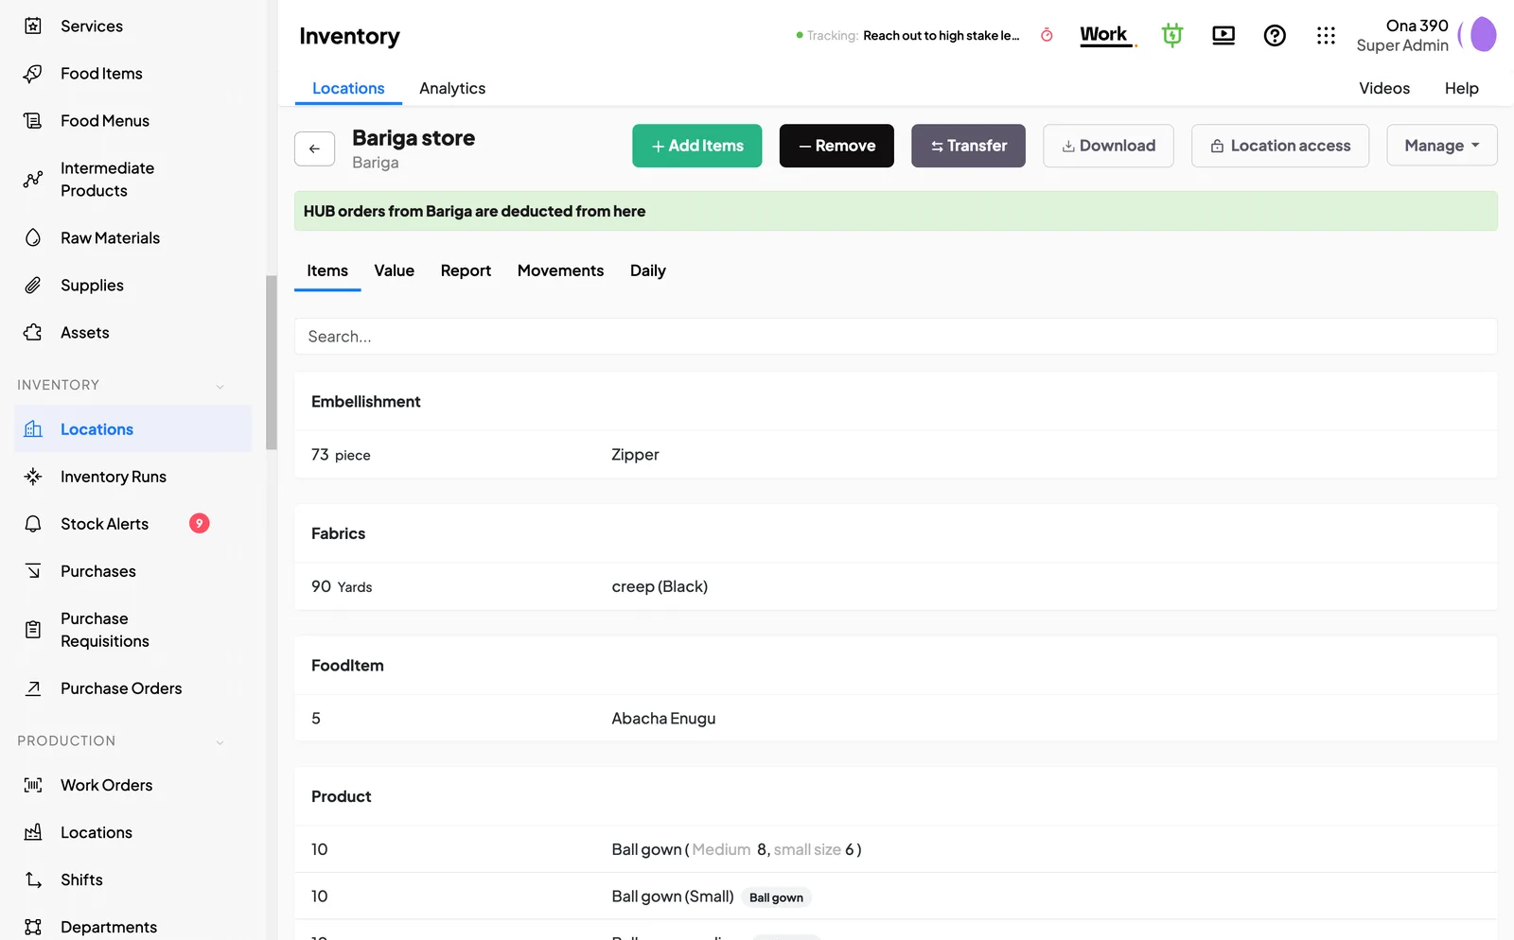Click the green plug icon
This screenshot has width=1514, height=940.
[x=1172, y=36]
